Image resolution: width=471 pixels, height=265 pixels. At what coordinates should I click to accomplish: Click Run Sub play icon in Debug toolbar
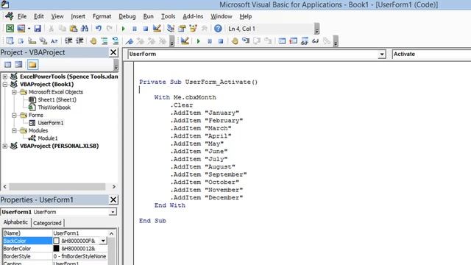point(198,41)
